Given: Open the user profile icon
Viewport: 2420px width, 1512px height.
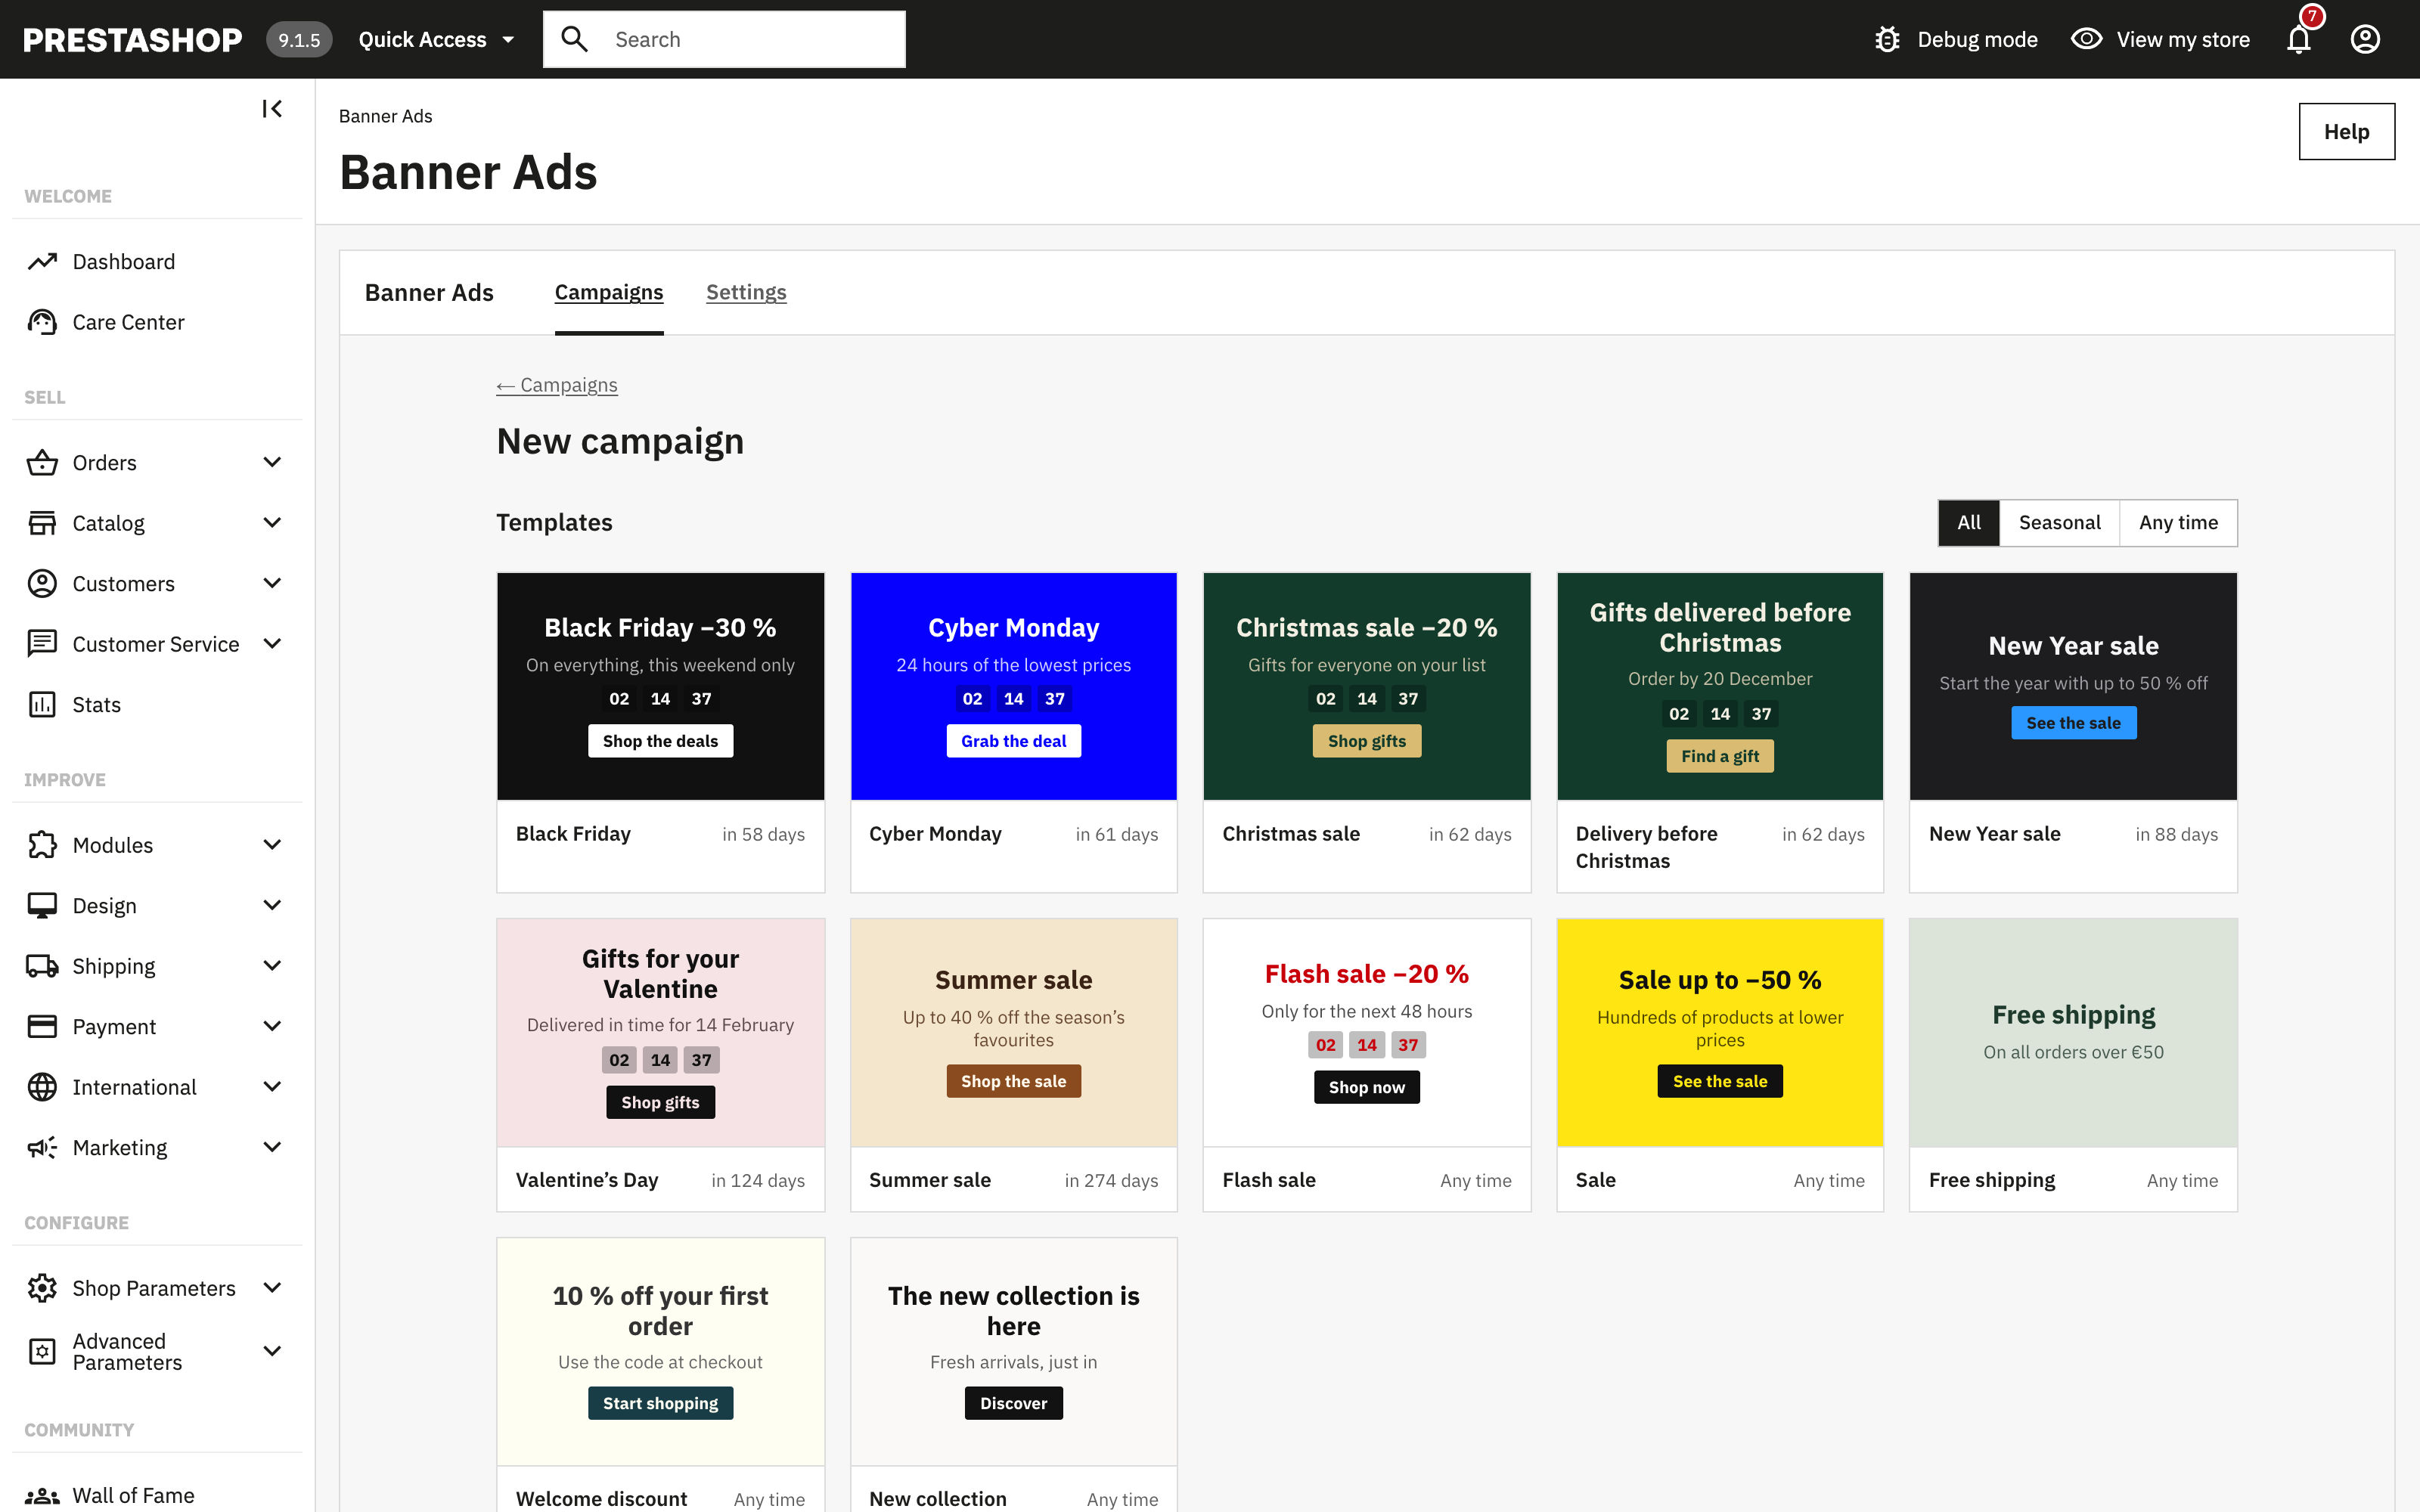Looking at the screenshot, I should click(2365, 39).
